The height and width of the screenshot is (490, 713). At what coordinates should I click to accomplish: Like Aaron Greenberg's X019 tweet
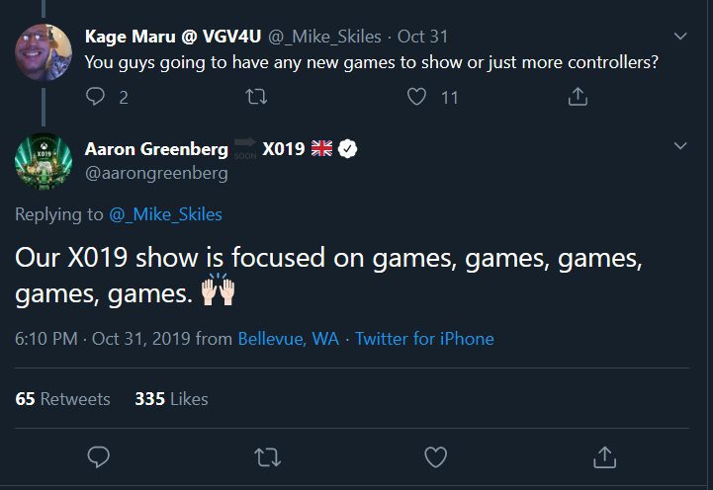435,456
